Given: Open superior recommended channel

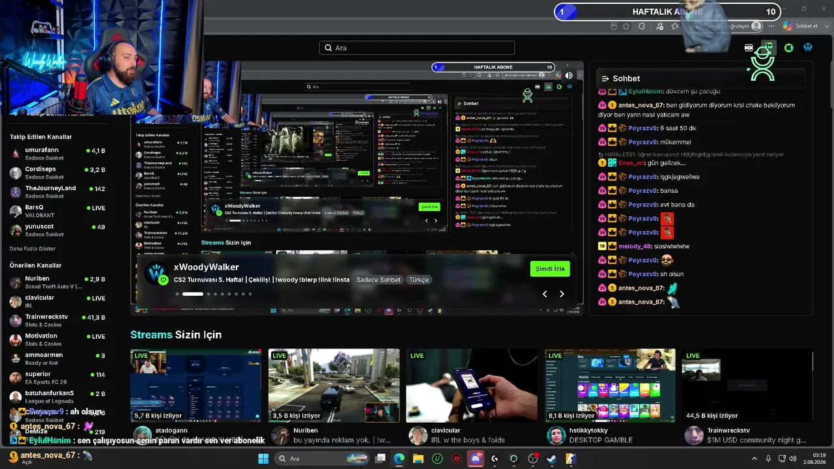Looking at the screenshot, I should pyautogui.click(x=57, y=378).
